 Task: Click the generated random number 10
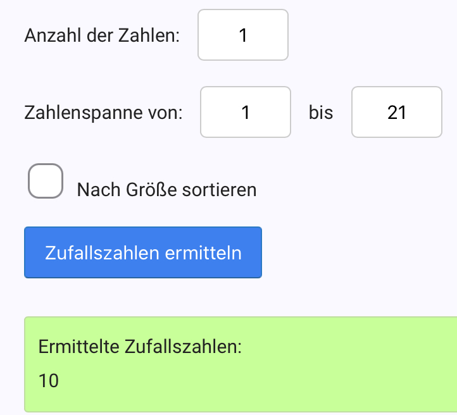pyautogui.click(x=49, y=380)
